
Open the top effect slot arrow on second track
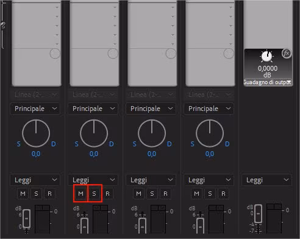(x=115, y=7)
